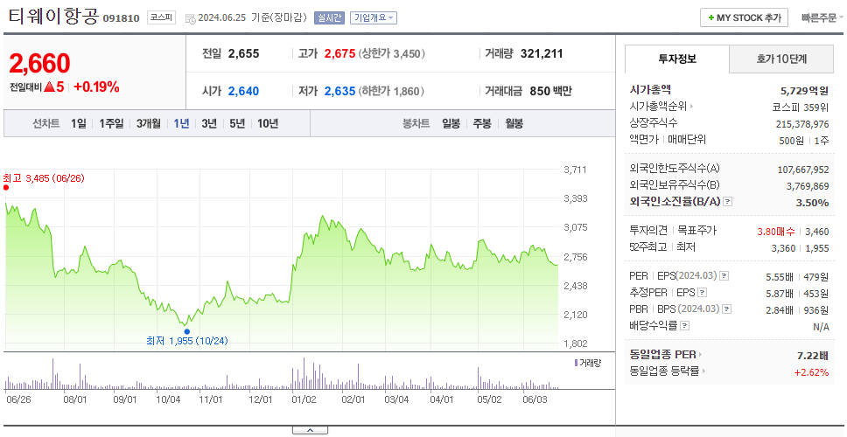Click the arrow icon next to 시가총액순위
This screenshot has height=437, width=847.
[x=691, y=107]
